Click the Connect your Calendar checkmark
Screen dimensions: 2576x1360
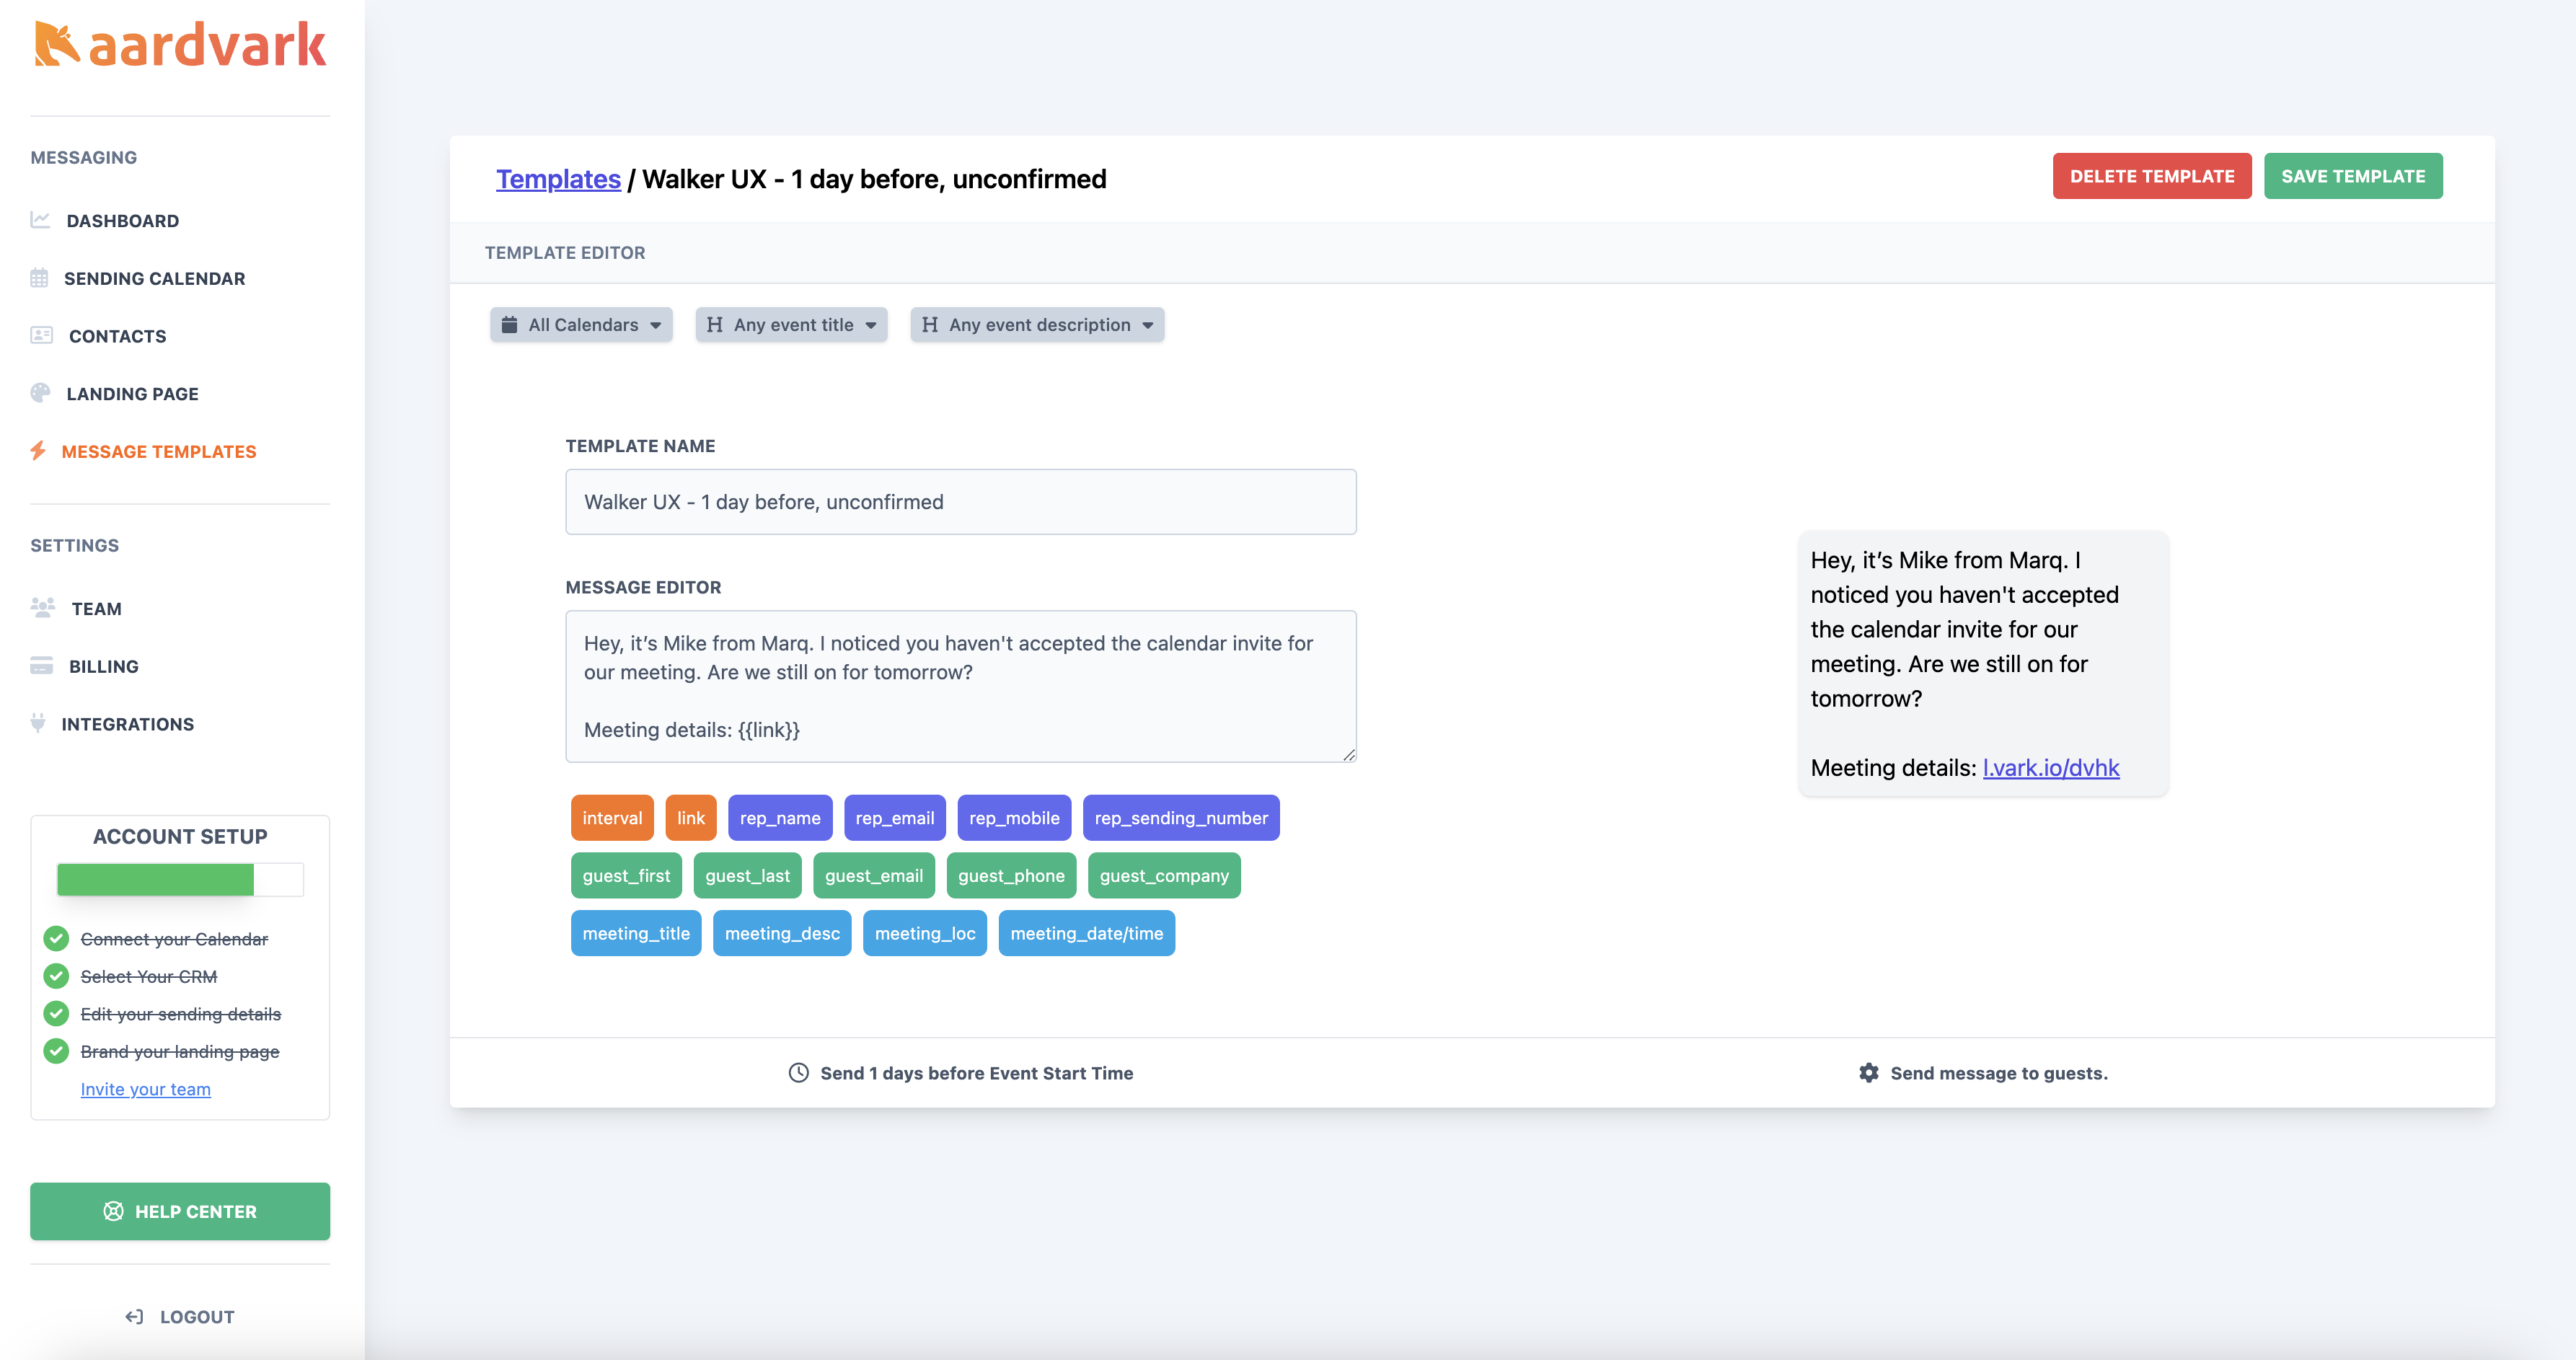[56, 939]
